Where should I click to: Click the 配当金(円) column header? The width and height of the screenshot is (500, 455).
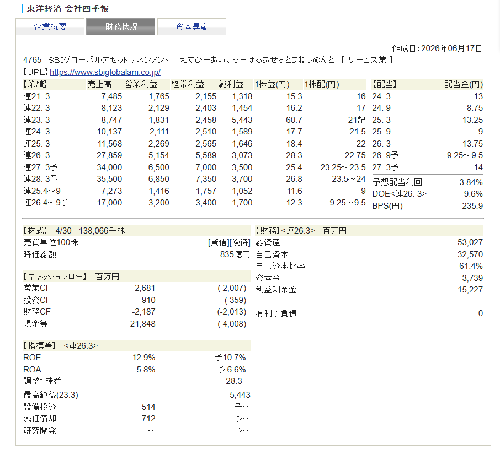[x=464, y=84]
